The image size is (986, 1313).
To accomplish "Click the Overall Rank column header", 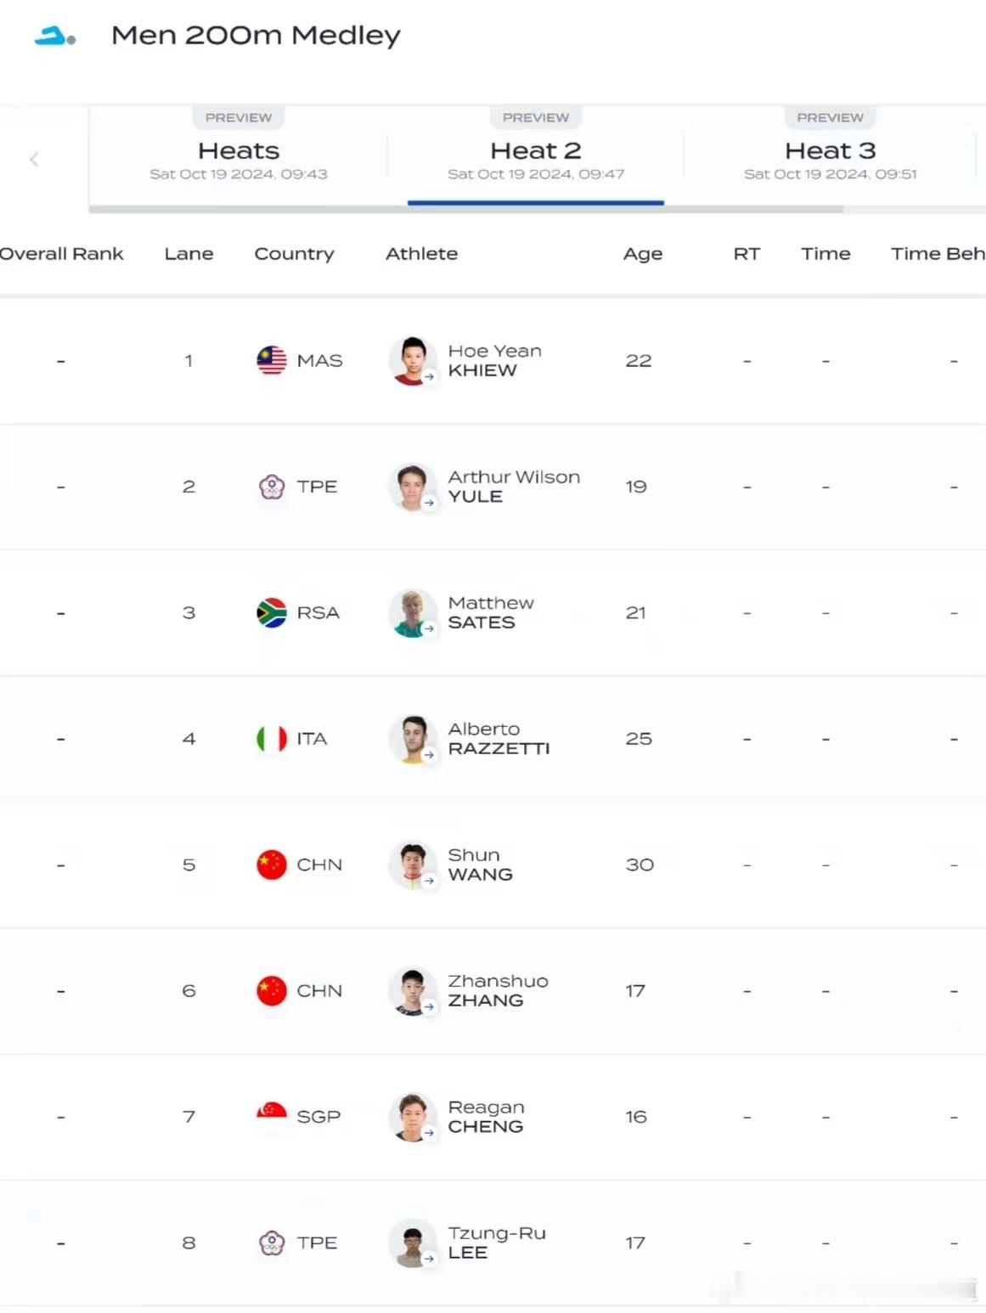I will [x=61, y=253].
